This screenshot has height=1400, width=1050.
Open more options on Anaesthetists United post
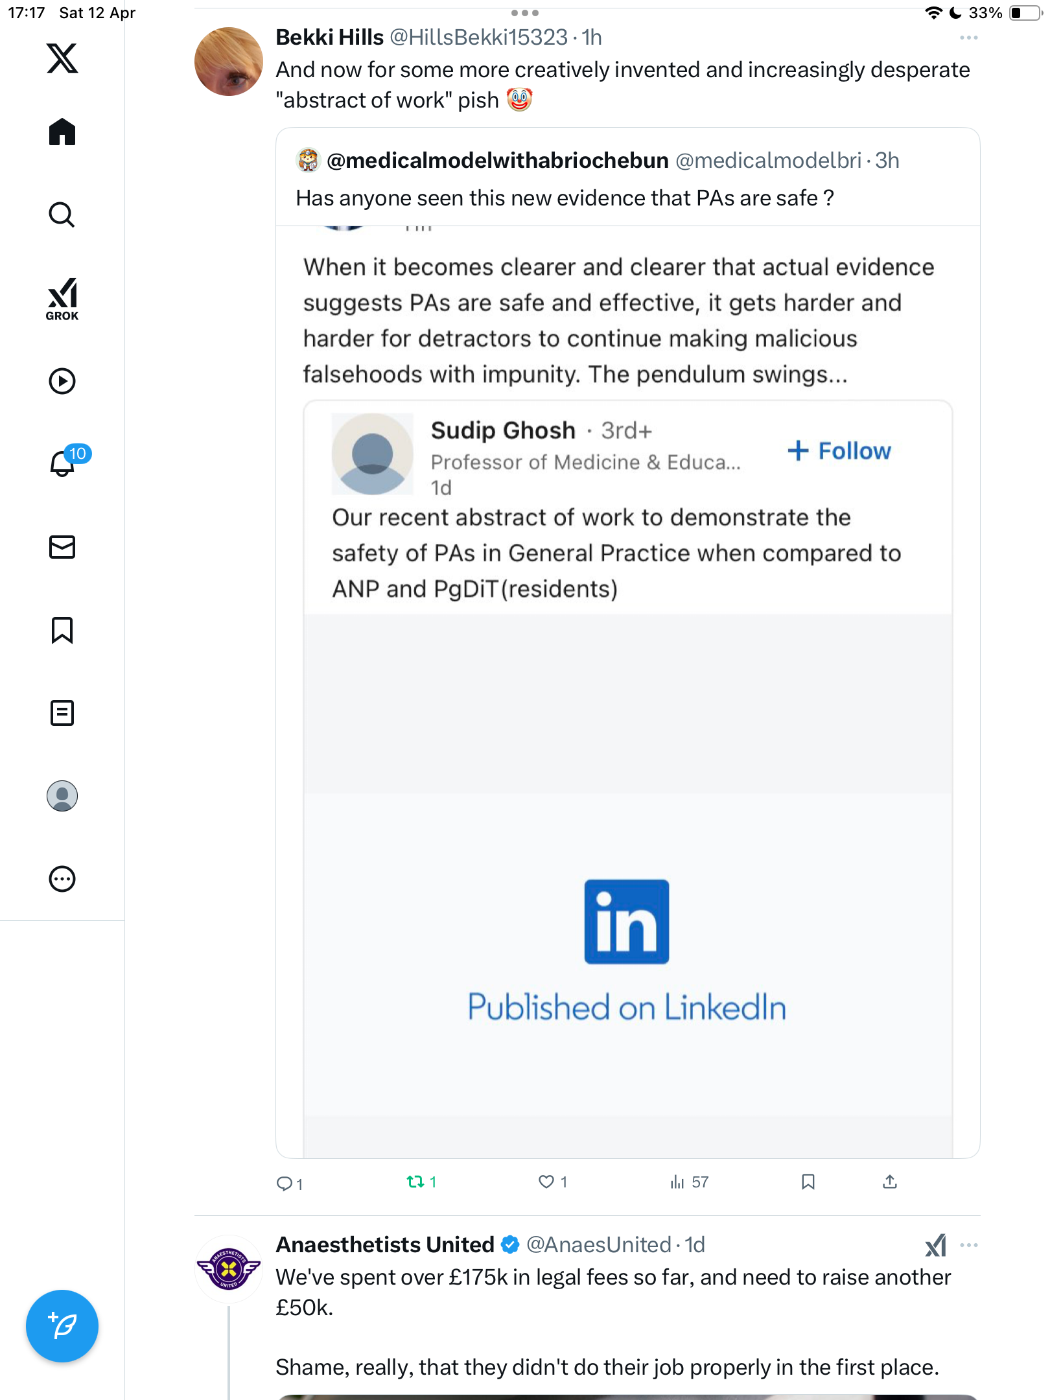(968, 1245)
